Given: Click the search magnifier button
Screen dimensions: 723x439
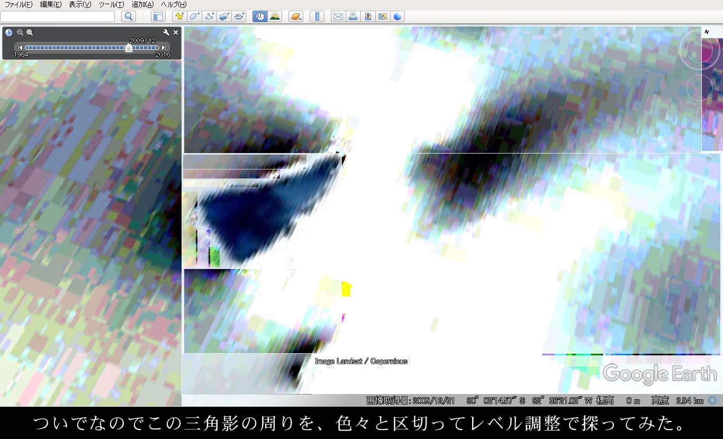Looking at the screenshot, I should click(x=129, y=16).
